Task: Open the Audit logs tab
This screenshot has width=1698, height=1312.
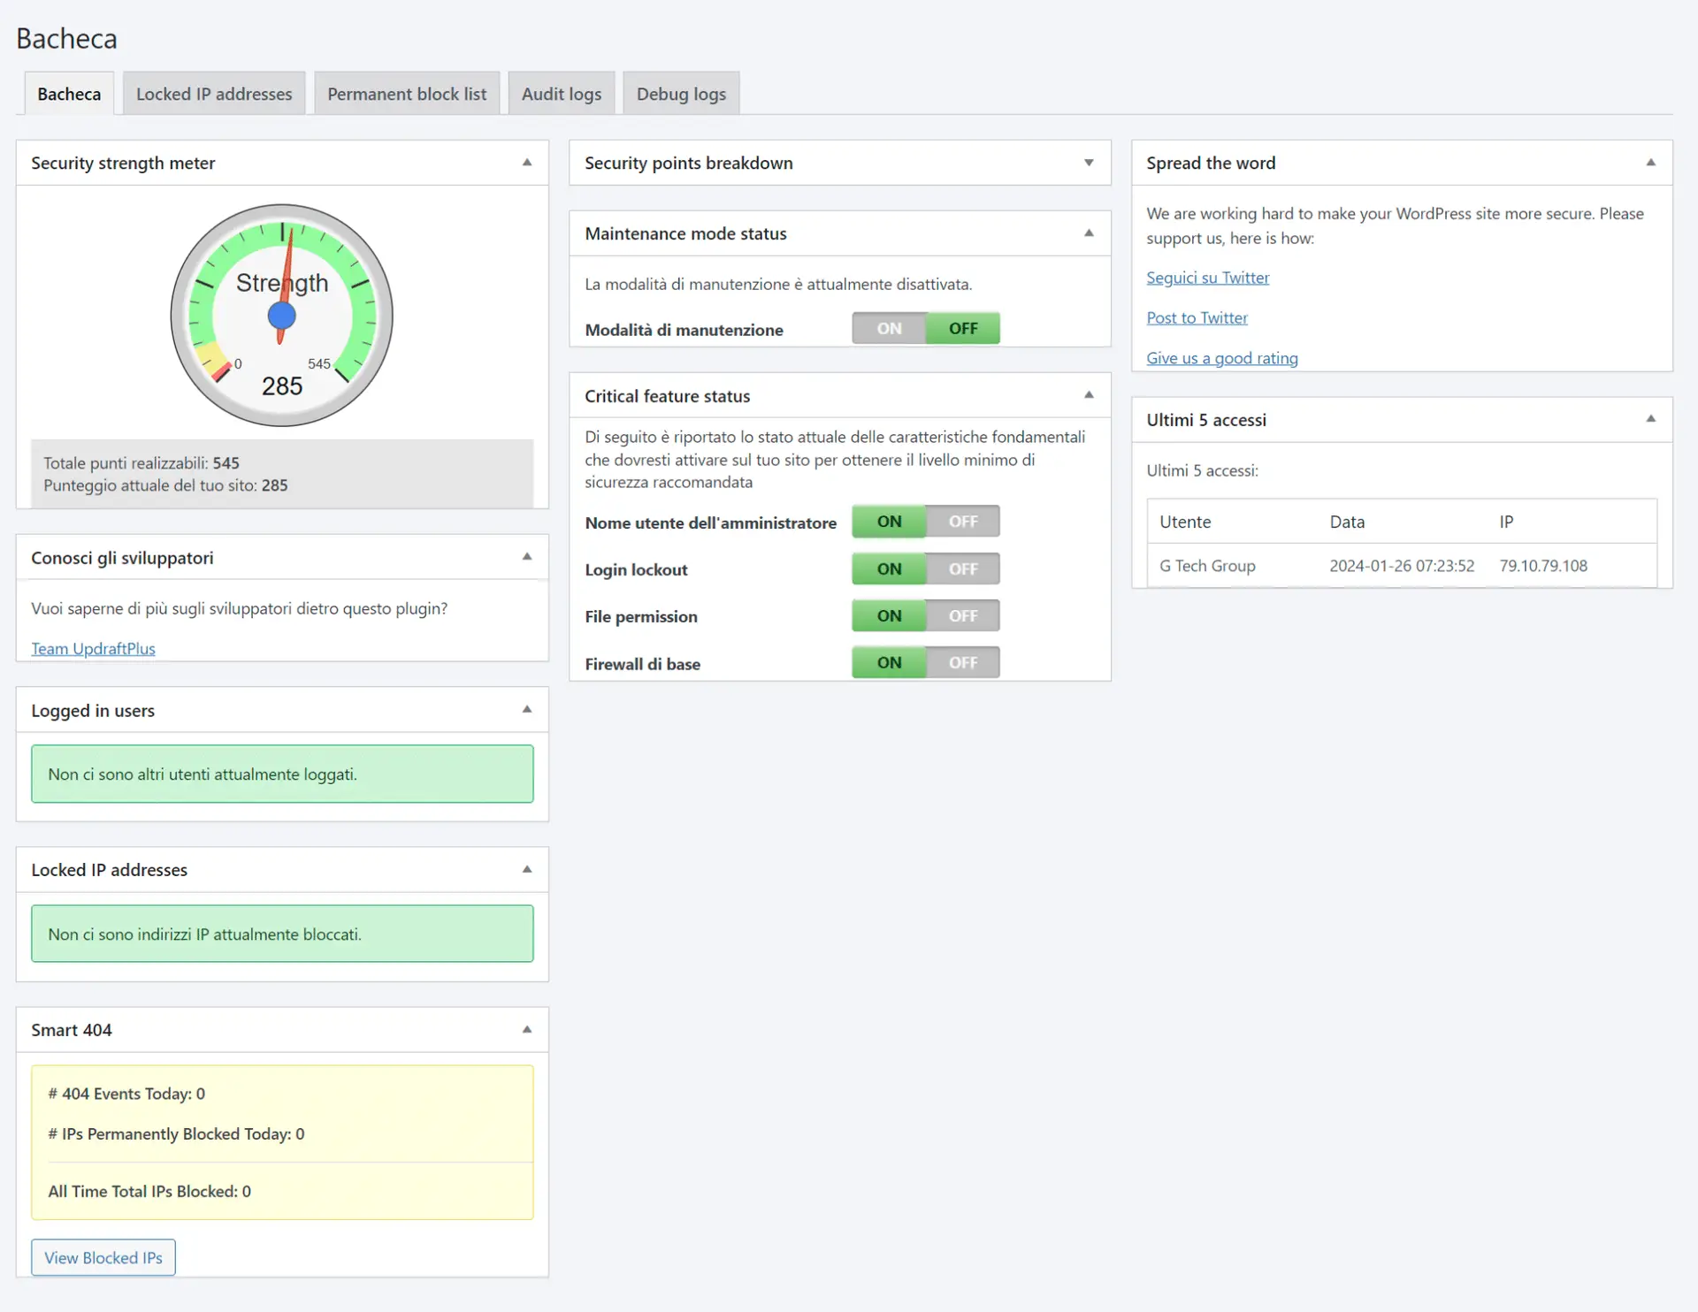Action: (x=561, y=94)
